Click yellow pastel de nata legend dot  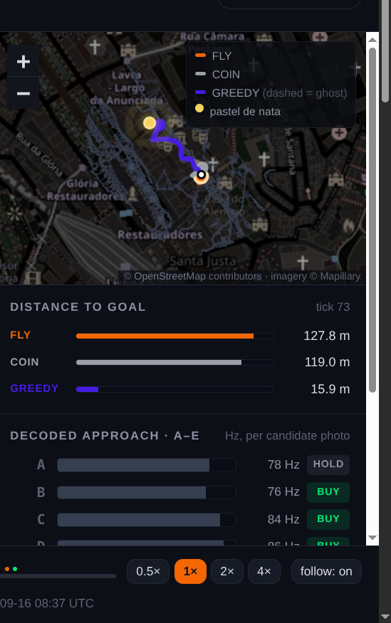point(199,109)
